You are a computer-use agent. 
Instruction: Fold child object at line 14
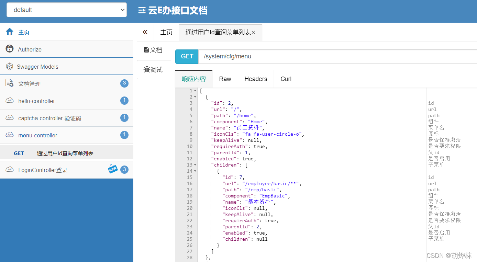point(195,171)
